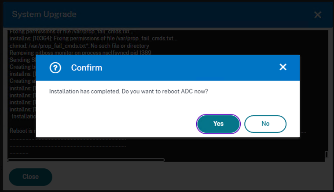The height and width of the screenshot is (192, 334).
Task: Select the chmod "No such file or directory" log line
Action: click(79, 46)
